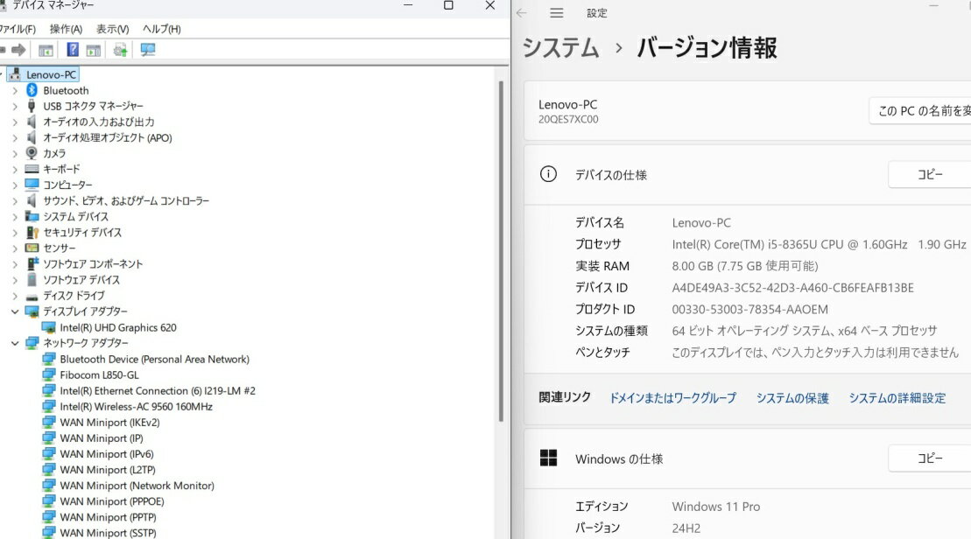The image size is (971, 539).
Task: Open the 表示(V) menu
Action: pyautogui.click(x=112, y=29)
